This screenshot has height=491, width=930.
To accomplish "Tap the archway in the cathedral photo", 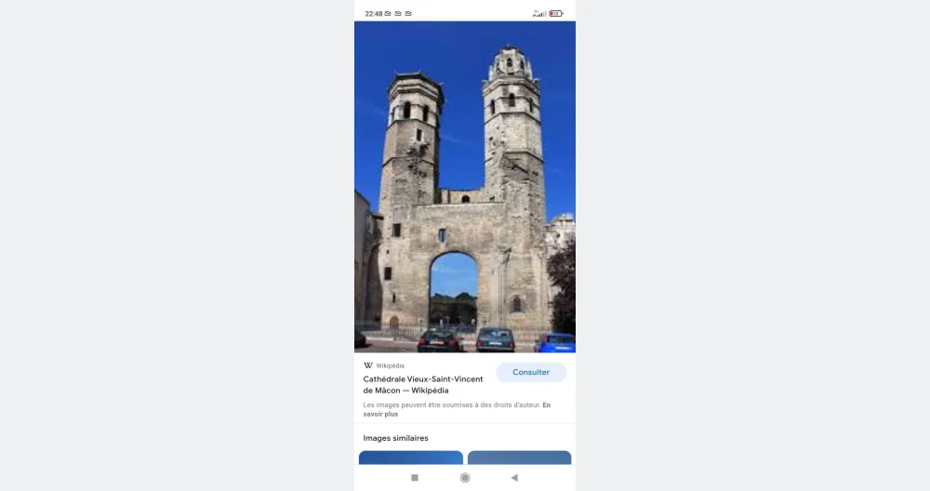I will [454, 290].
